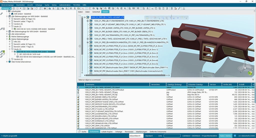Switch to the Sicherheit tab
This screenshot has width=256, height=138.
pos(96,12)
